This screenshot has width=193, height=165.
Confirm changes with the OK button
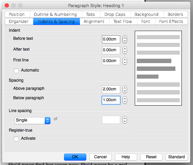[75, 157]
